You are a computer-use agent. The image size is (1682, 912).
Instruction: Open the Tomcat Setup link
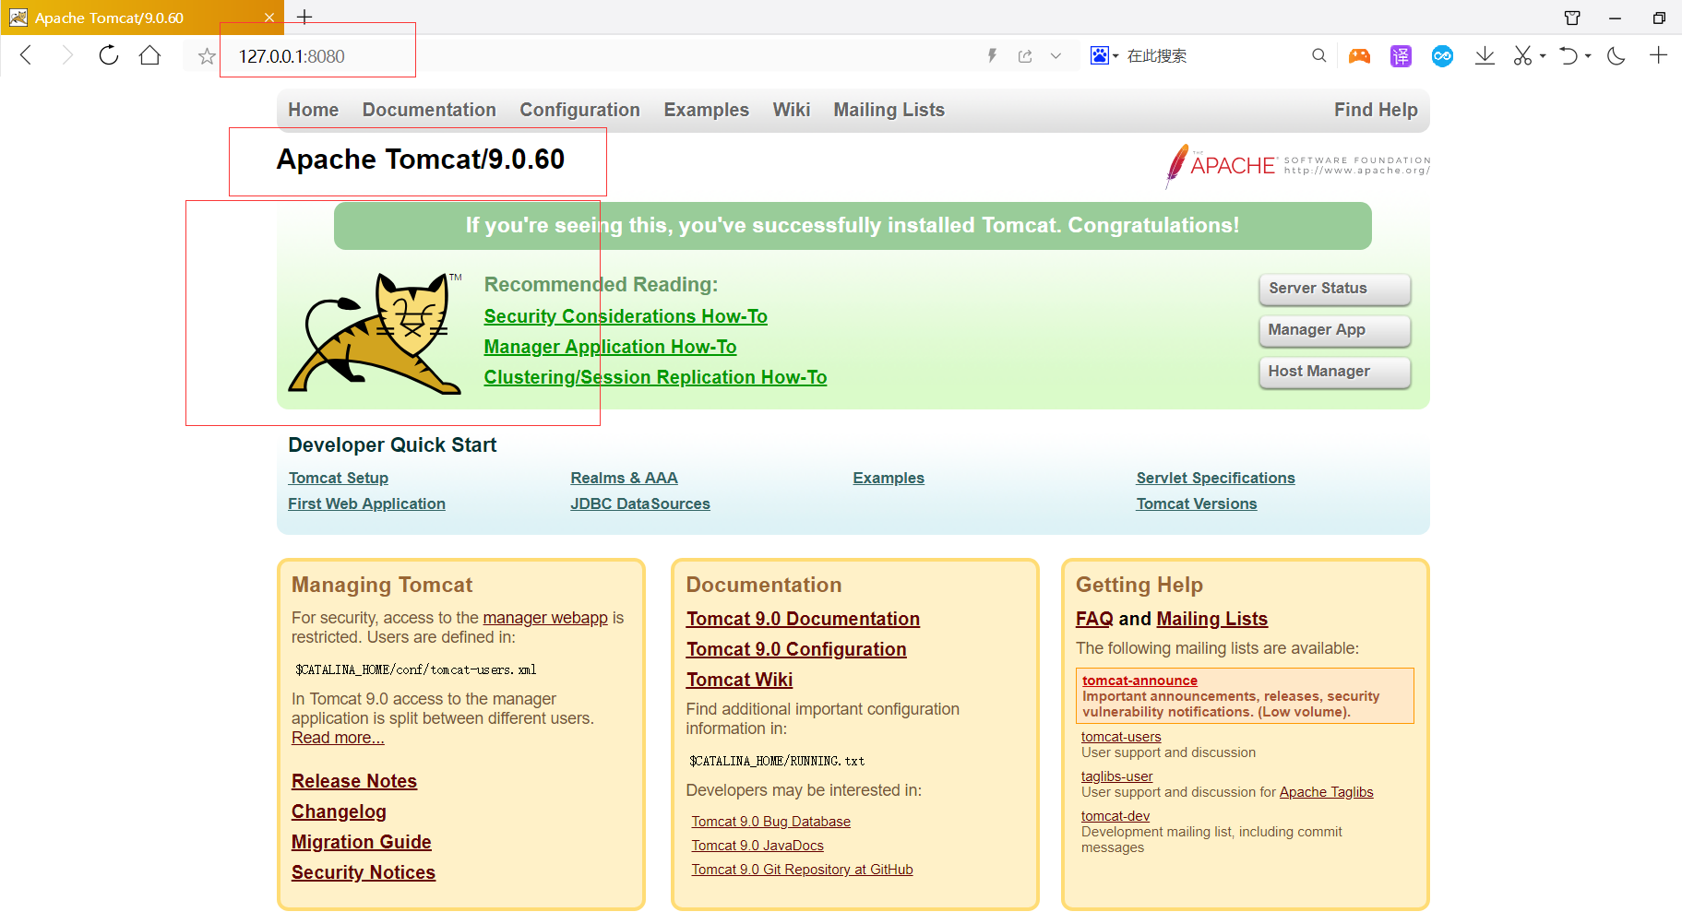click(x=338, y=478)
